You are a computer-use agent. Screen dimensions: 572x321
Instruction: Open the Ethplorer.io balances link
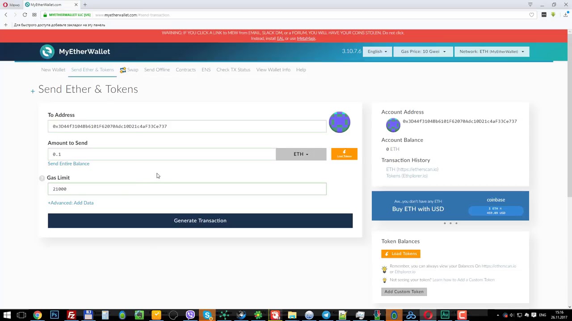click(405, 272)
